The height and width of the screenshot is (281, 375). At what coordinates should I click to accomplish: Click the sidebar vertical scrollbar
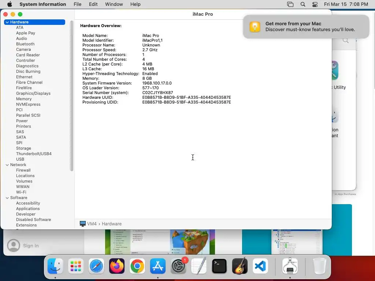71,95
